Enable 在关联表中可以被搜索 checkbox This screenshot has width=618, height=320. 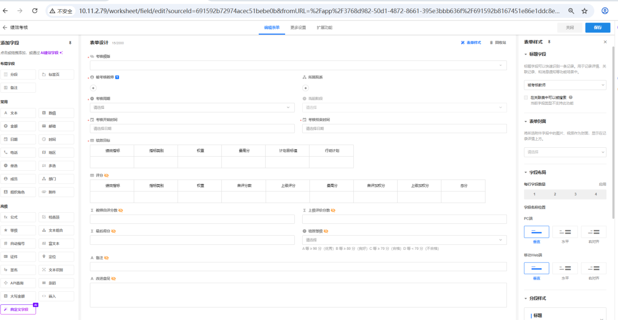coord(526,98)
